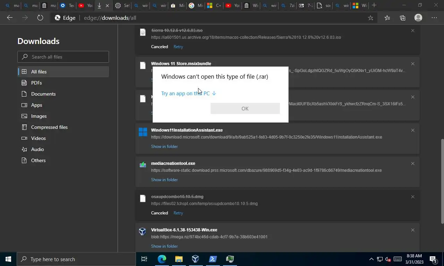Switch to the C+ browser tab
Image resolution: width=444 pixels, height=266 pixels.
(214, 6)
